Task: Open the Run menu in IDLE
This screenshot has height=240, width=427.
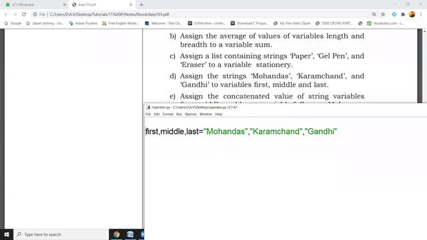Action: point(179,114)
